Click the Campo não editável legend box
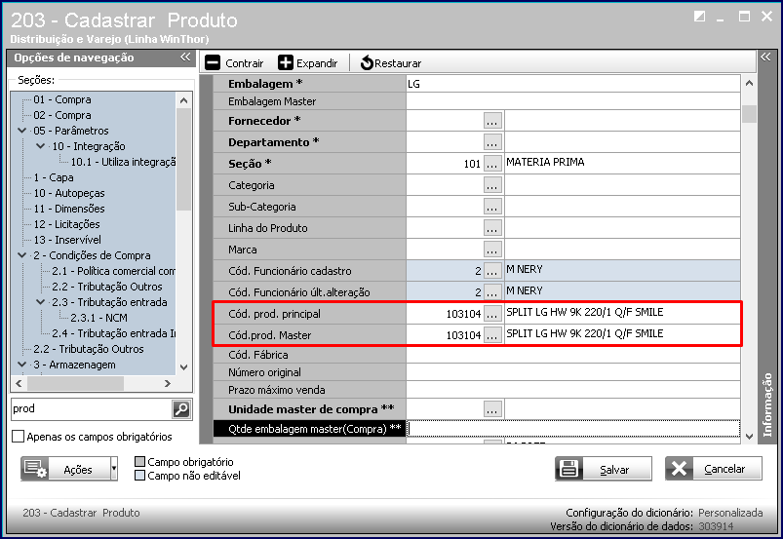This screenshot has width=783, height=539. [x=140, y=476]
